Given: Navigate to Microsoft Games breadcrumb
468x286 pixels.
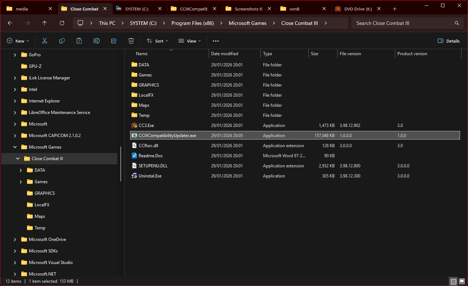Looking at the screenshot, I should (248, 23).
